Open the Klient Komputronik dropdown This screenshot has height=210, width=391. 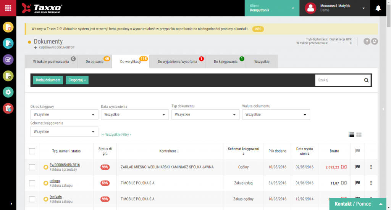[272, 8]
